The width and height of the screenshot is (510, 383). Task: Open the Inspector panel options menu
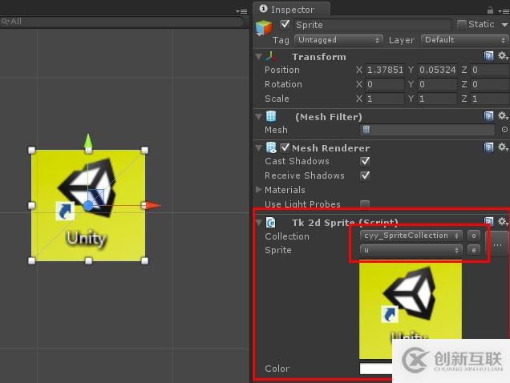pyautogui.click(x=504, y=11)
